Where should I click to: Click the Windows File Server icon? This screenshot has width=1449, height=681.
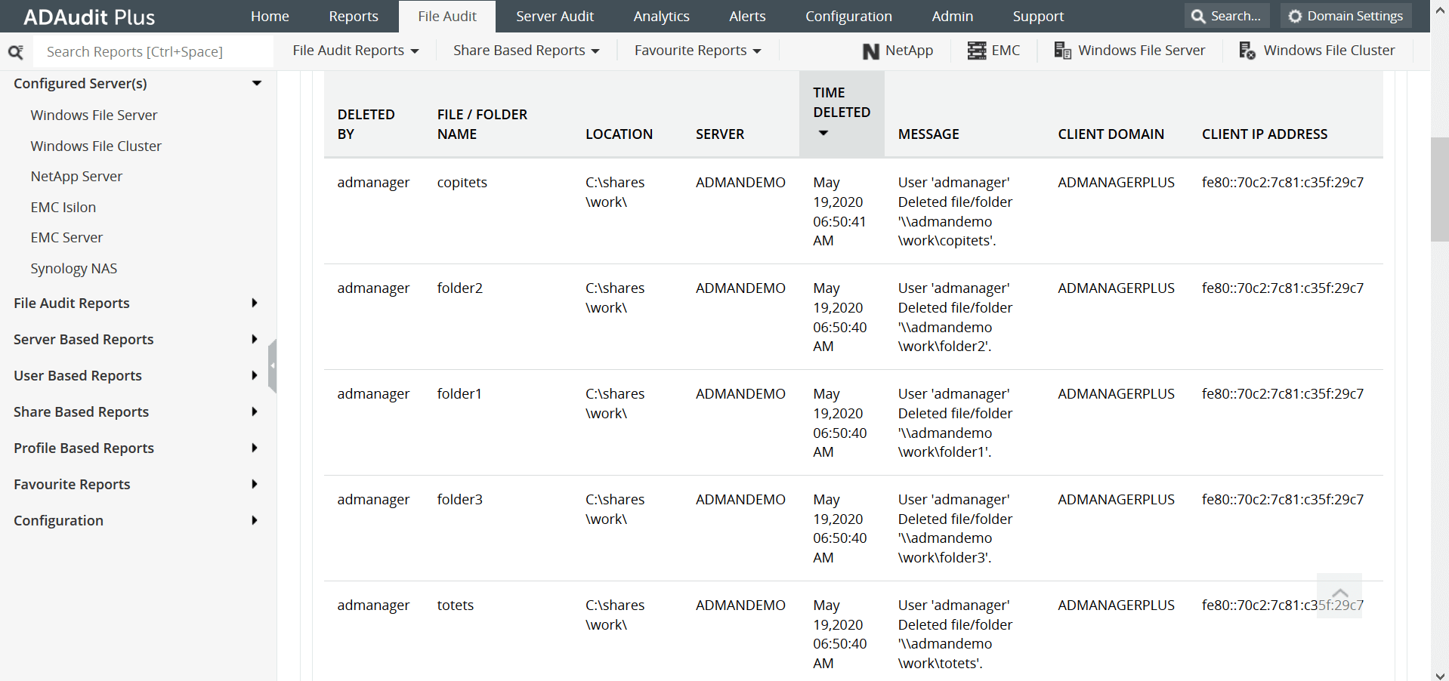click(1062, 51)
